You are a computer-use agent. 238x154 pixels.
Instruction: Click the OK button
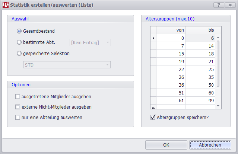166,145
